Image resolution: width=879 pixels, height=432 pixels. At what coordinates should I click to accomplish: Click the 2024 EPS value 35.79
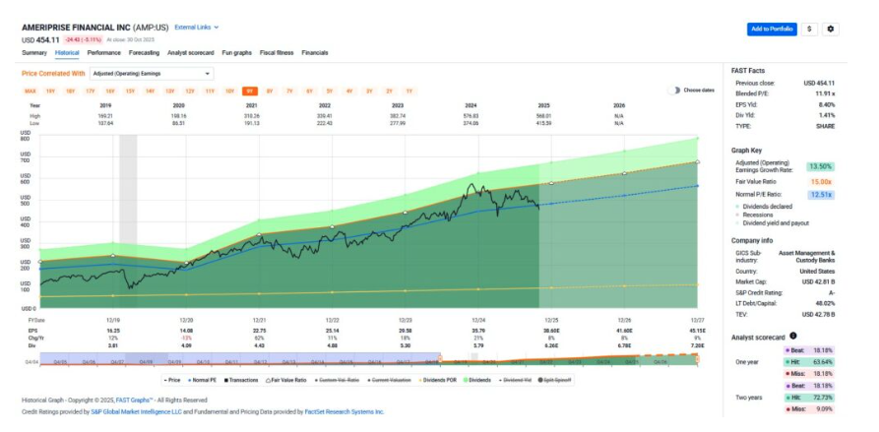(x=478, y=332)
